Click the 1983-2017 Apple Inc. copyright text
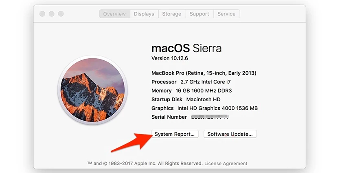This screenshot has width=342, height=173. point(145,163)
